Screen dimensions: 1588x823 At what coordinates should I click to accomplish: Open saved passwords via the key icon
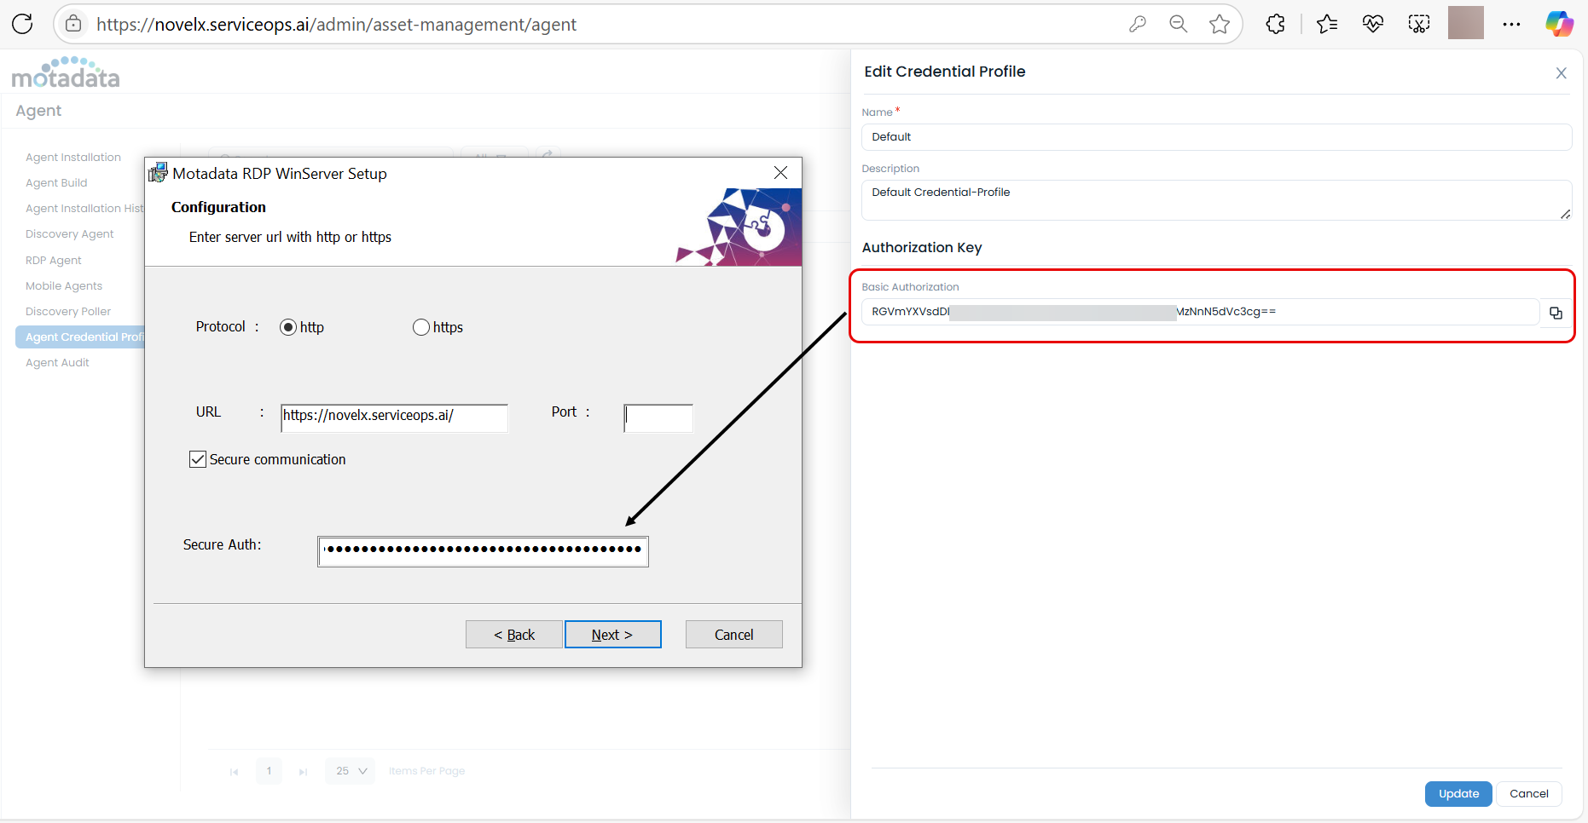1138,24
